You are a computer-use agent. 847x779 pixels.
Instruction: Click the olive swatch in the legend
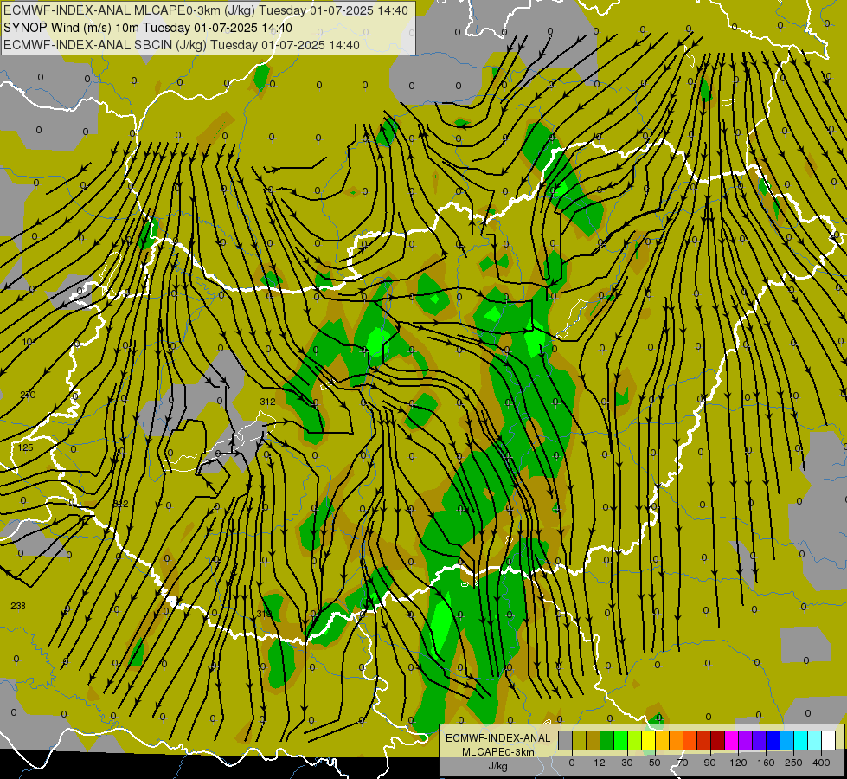pyautogui.click(x=579, y=740)
